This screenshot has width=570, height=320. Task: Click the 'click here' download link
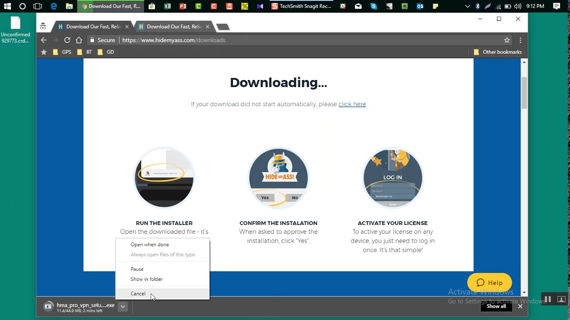352,104
